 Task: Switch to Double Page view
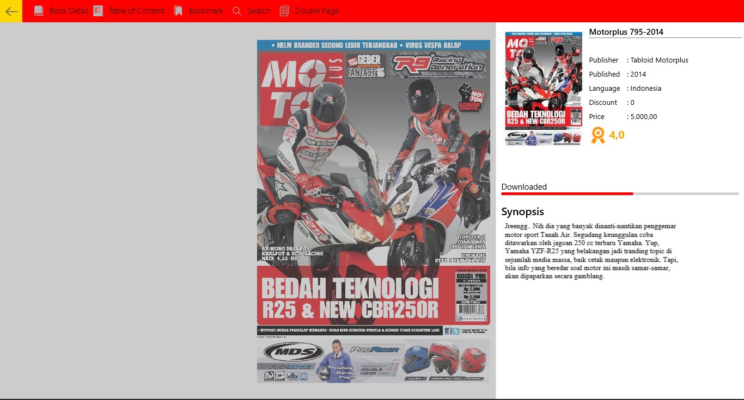(317, 11)
